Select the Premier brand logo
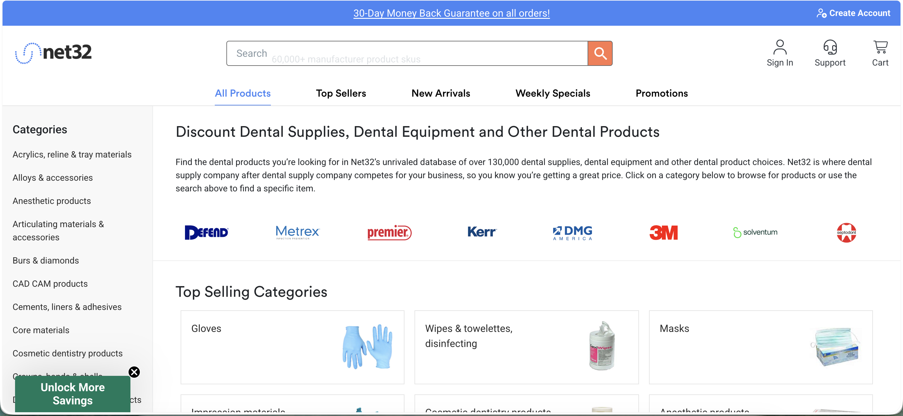The height and width of the screenshot is (416, 903). (x=389, y=232)
